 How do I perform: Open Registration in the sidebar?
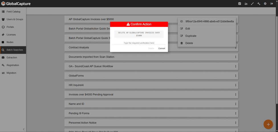point(13,65)
